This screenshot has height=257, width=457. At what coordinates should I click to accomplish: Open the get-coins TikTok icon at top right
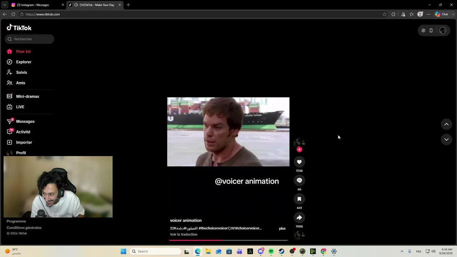pos(423,31)
